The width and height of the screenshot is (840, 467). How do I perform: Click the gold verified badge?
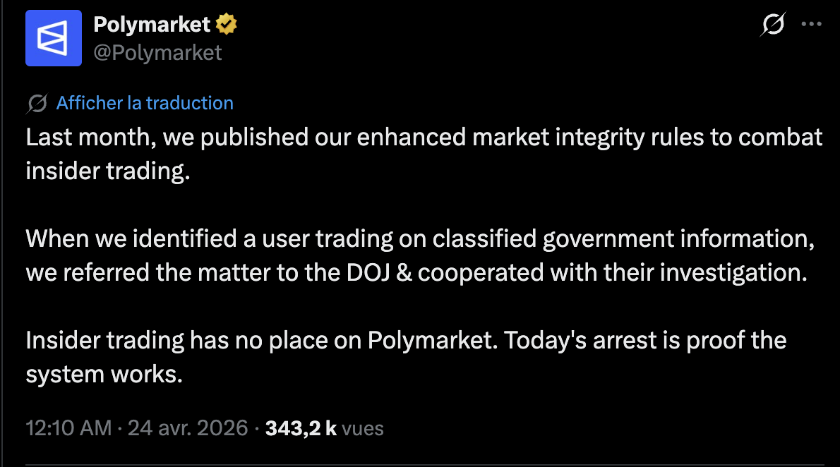click(227, 25)
